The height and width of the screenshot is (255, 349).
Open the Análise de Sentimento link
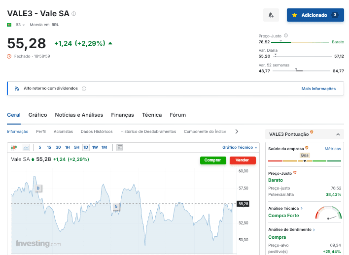pyautogui.click(x=292, y=230)
